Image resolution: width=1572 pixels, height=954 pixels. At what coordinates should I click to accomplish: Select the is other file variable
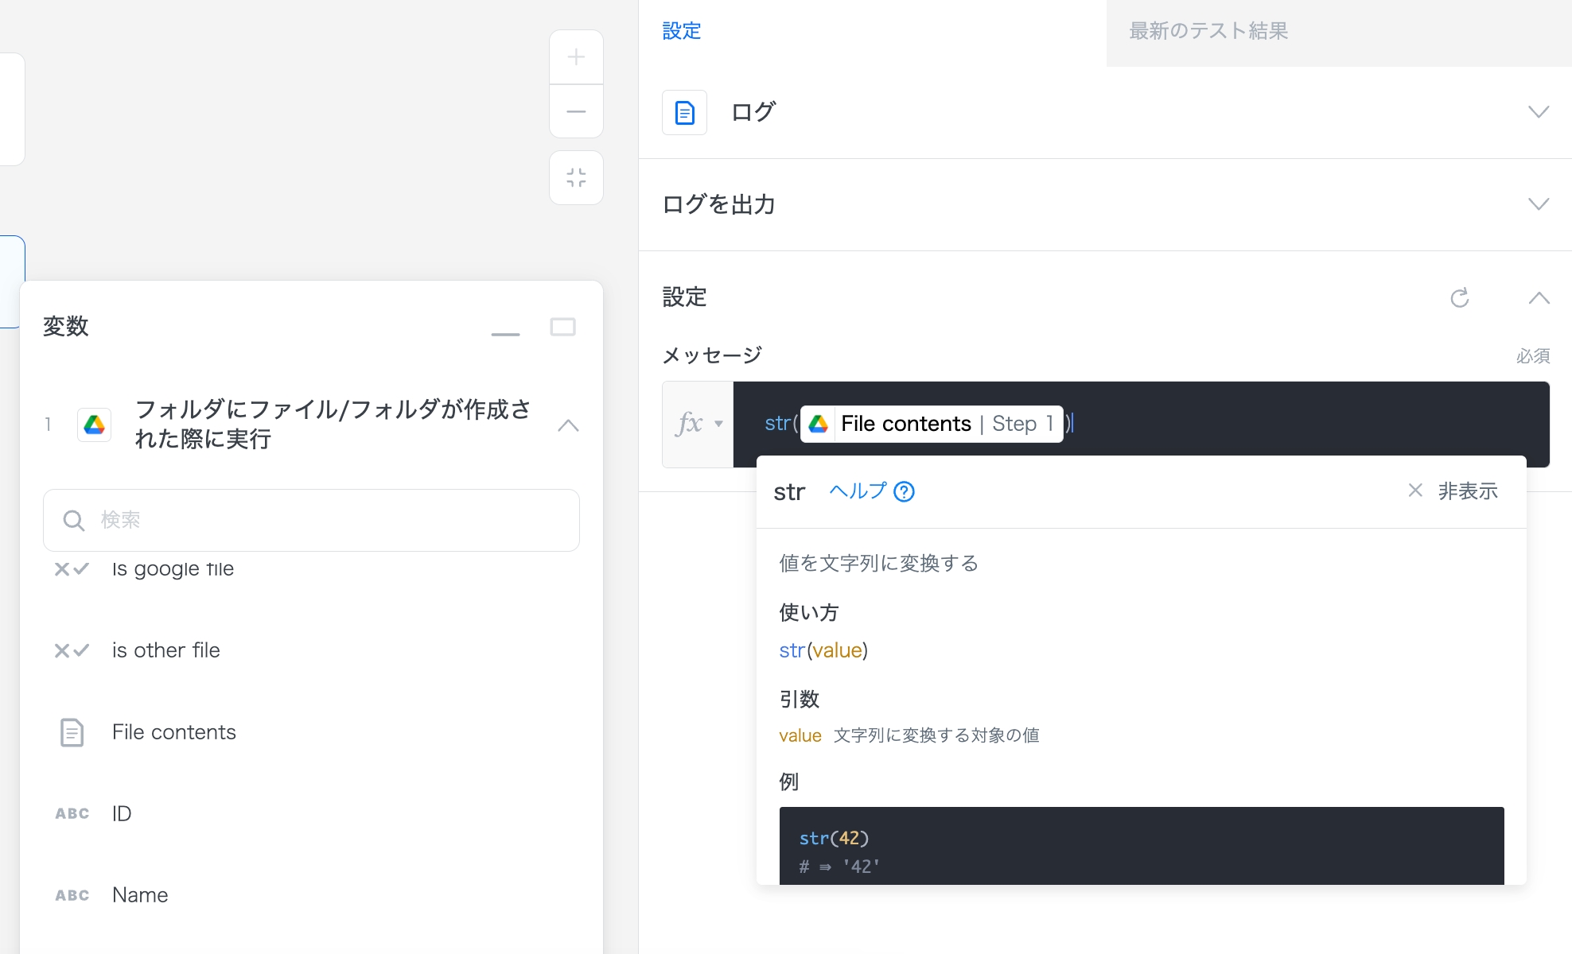(x=165, y=650)
